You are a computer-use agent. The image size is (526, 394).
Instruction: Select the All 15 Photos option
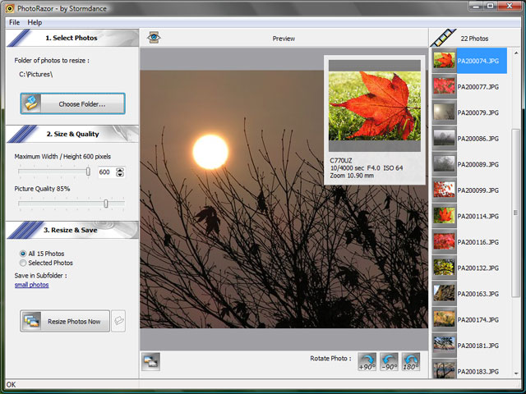click(22, 254)
